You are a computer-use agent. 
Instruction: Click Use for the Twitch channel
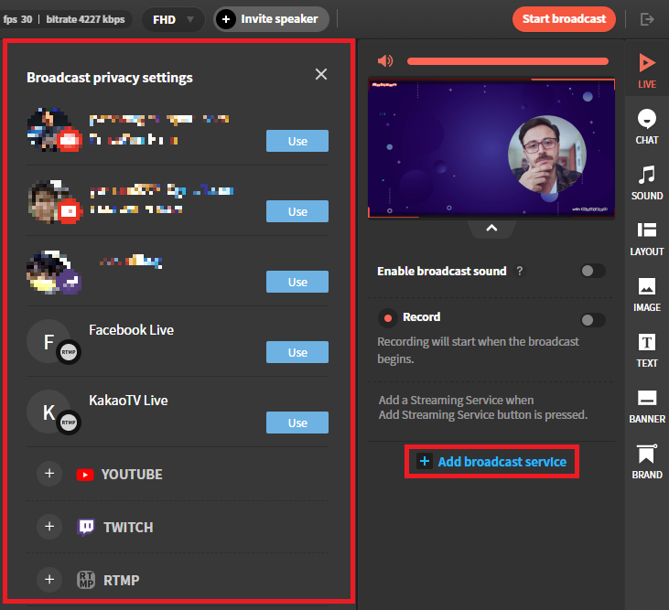coord(297,282)
